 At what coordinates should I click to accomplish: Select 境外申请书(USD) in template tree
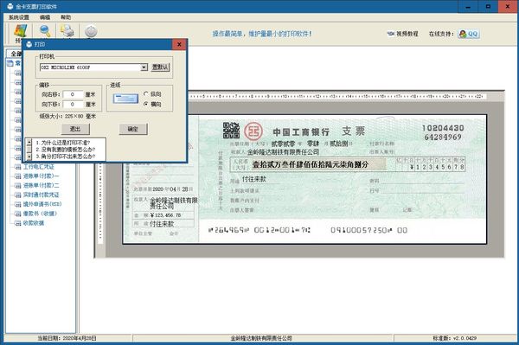[x=42, y=204]
